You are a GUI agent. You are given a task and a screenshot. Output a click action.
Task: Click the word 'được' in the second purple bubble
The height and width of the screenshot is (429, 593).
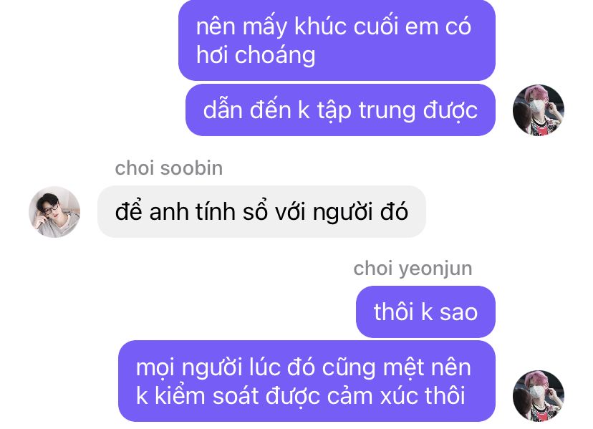pos(450,111)
